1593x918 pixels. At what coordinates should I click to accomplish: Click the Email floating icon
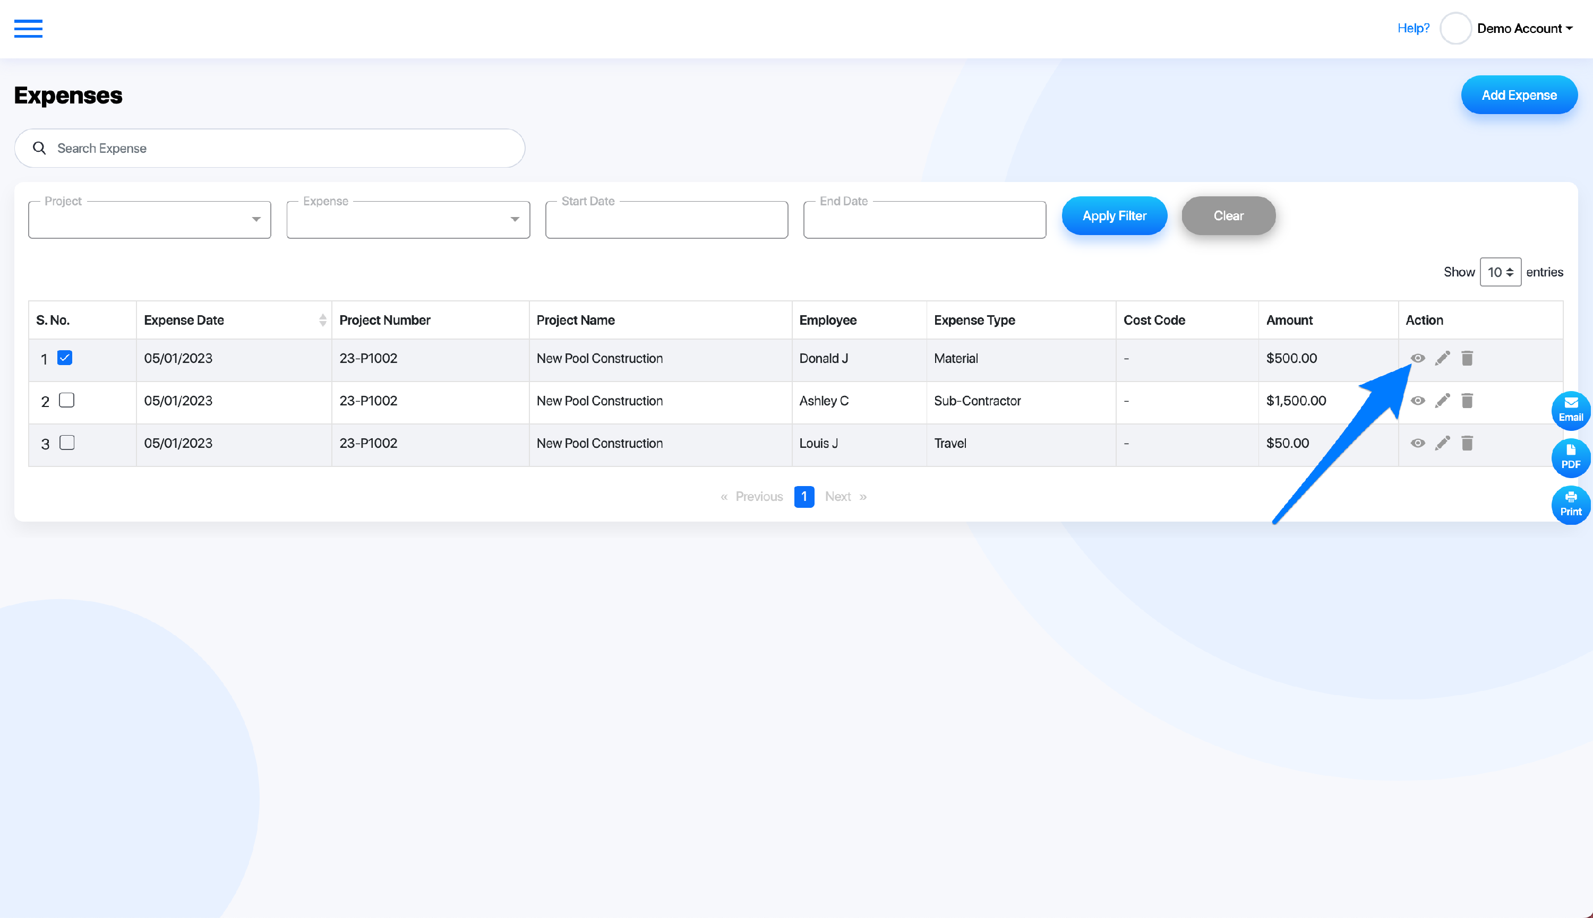(x=1570, y=411)
